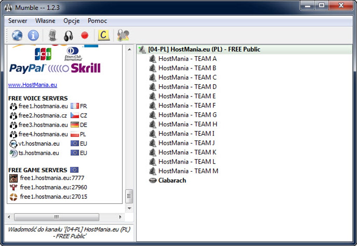Screen dimensions: 357x246
Task: Click the horizontal scroll right arrow
Action: point(120,217)
